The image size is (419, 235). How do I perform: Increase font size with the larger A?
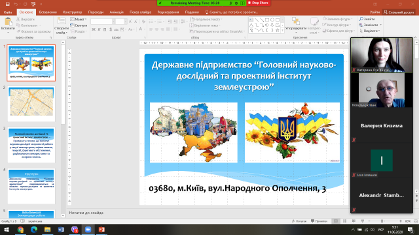coord(130,22)
